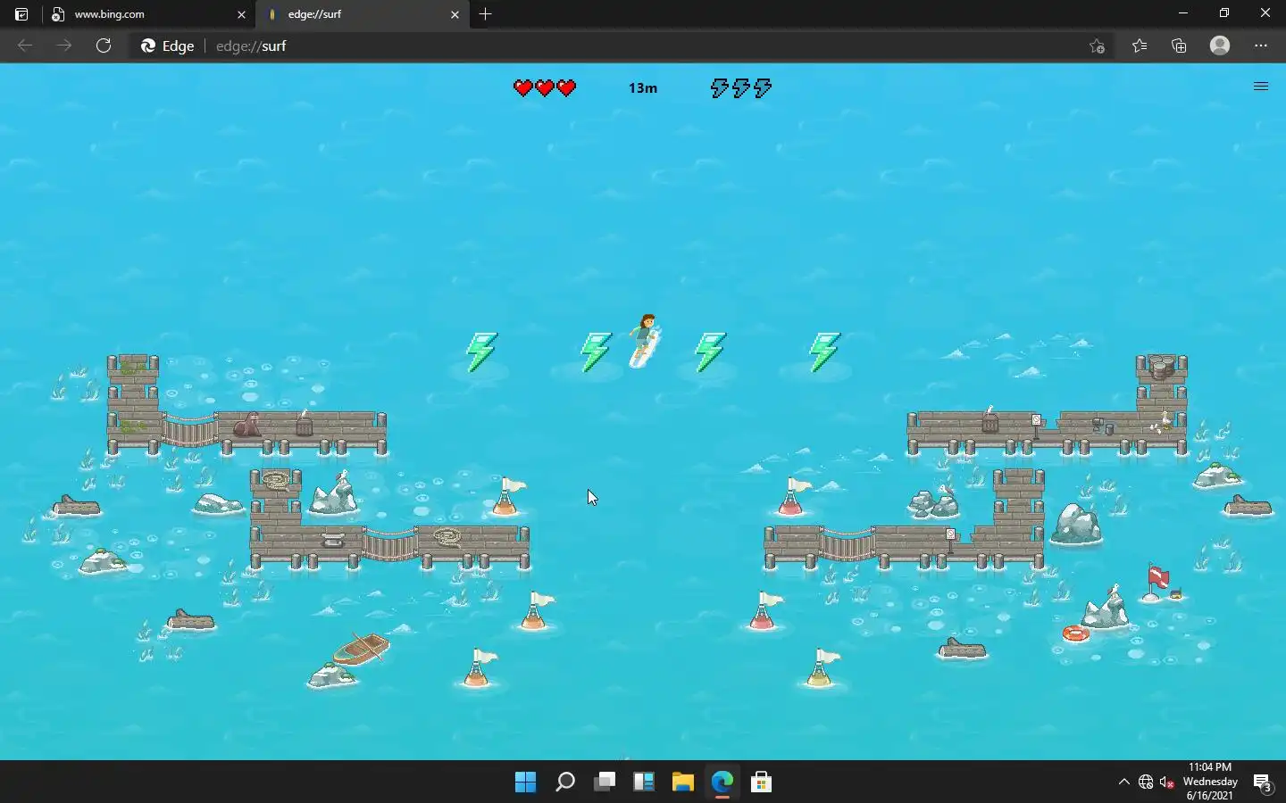Image resolution: width=1286 pixels, height=803 pixels.
Task: Open a new browser tab
Action: 486,14
